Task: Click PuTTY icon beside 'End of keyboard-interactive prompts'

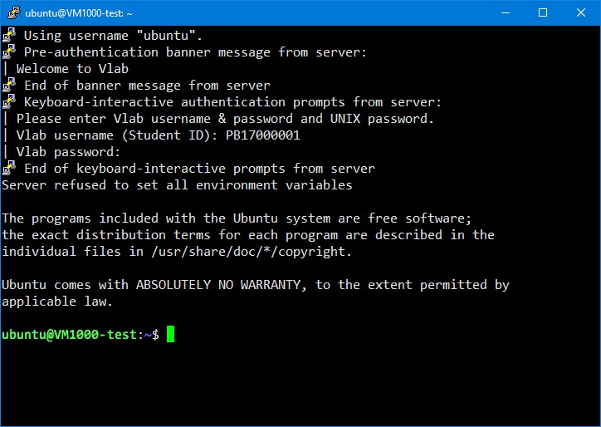Action: (8, 169)
